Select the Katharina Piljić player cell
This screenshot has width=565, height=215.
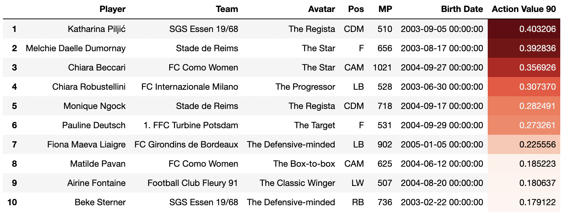click(97, 29)
